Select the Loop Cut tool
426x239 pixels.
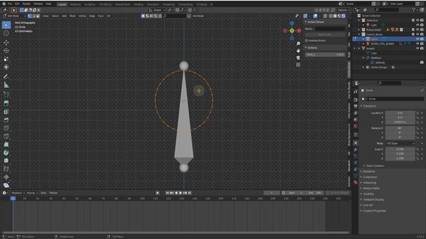click(6, 128)
